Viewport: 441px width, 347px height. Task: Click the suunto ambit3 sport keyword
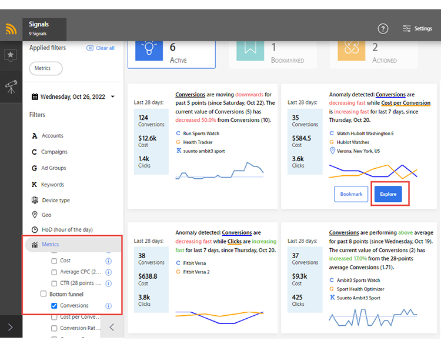pyautogui.click(x=204, y=151)
